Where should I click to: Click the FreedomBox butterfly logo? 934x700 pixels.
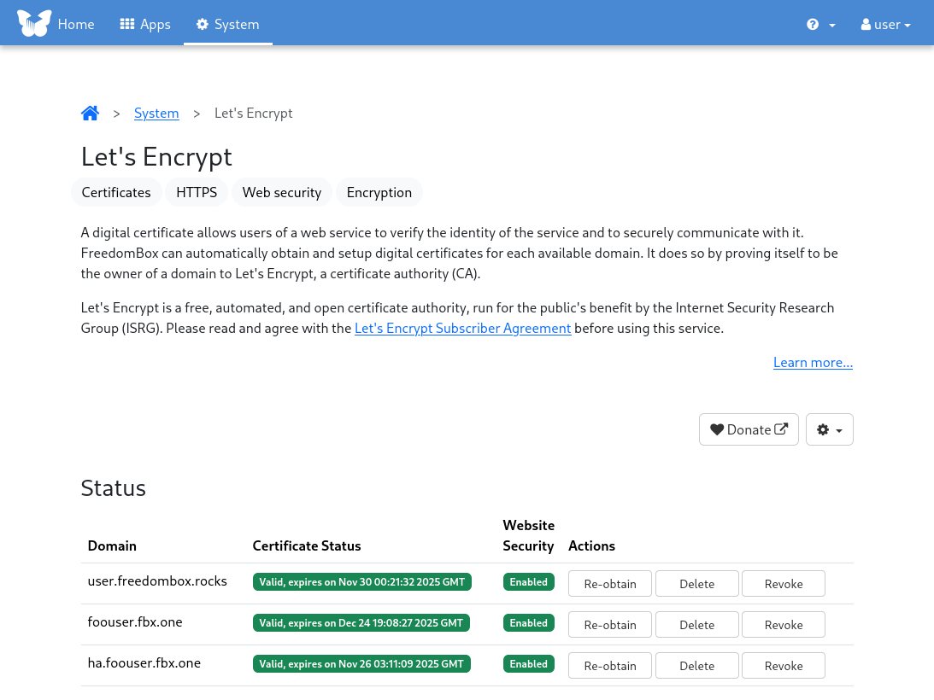[34, 22]
